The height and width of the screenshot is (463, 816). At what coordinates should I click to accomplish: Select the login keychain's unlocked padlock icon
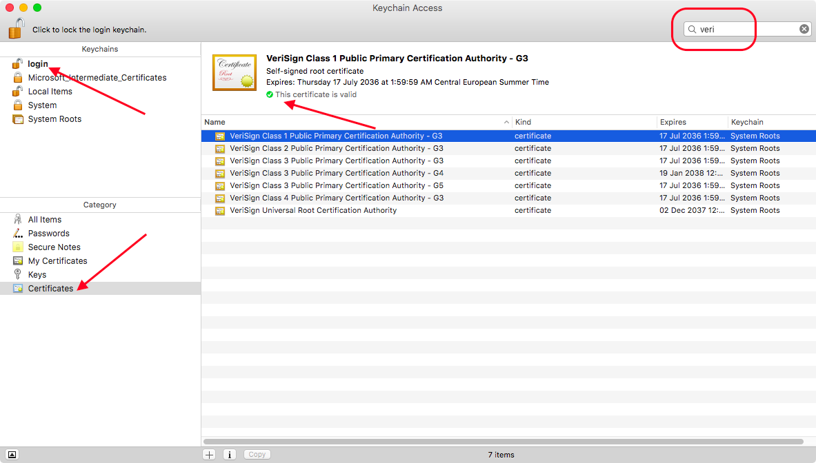18,63
